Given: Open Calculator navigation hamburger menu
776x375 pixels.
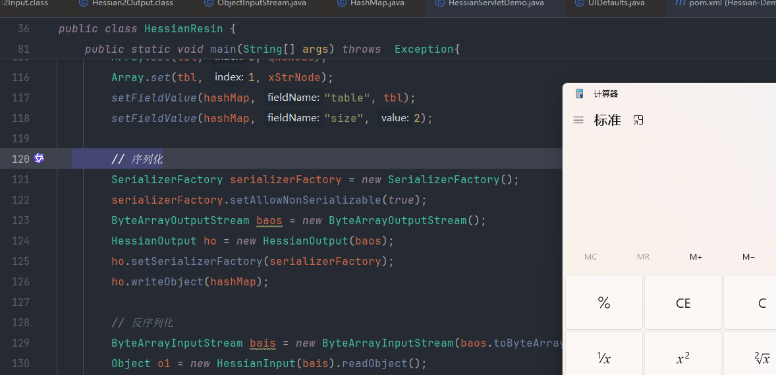Looking at the screenshot, I should [578, 120].
